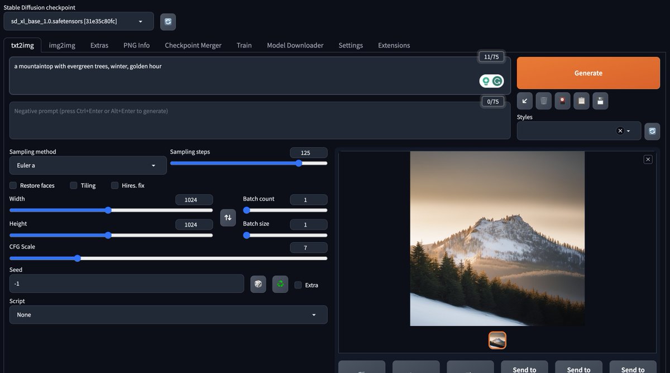
Task: Click the arrow icon to read generation parameters
Action: tap(524, 101)
